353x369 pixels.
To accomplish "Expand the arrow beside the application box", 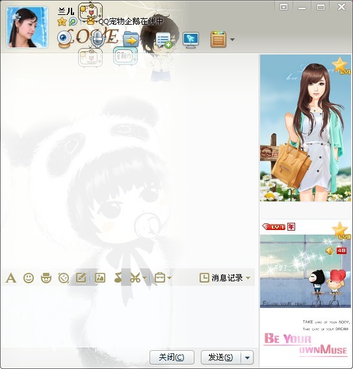I will (232, 40).
